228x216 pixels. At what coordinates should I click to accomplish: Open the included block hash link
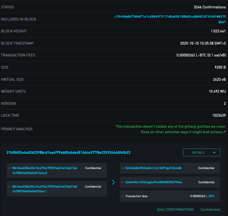[x=170, y=19]
